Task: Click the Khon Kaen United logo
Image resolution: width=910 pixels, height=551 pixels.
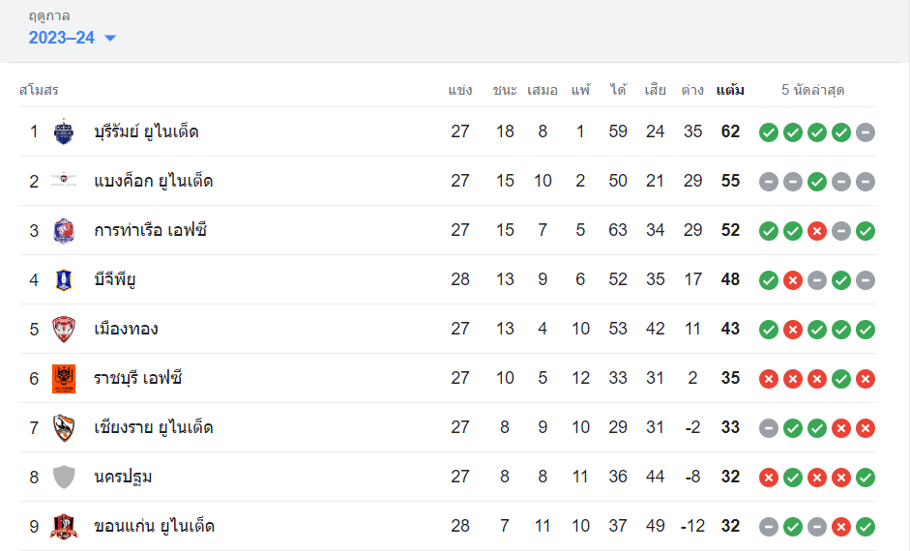Action: pyautogui.click(x=63, y=526)
